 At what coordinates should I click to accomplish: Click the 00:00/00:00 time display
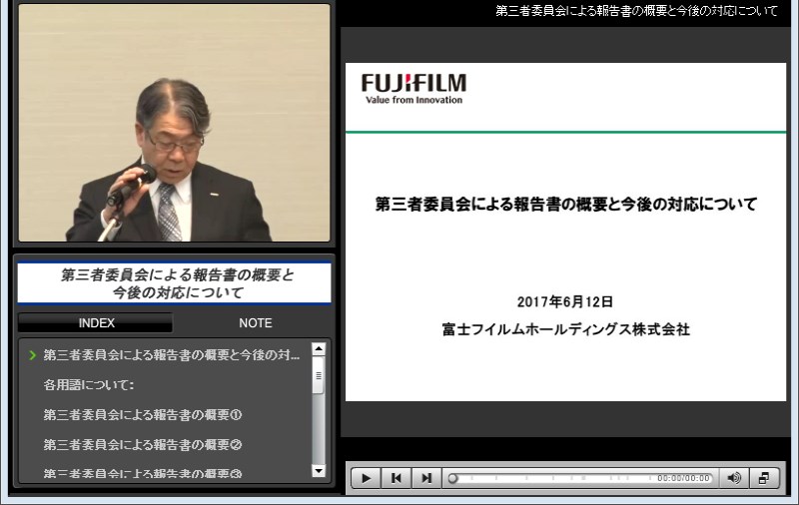coord(683,478)
